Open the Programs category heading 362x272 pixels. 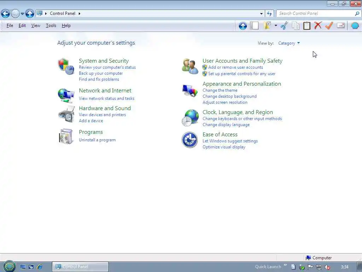[91, 132]
